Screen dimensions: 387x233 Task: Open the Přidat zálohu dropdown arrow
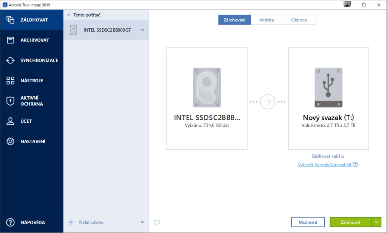point(142,222)
